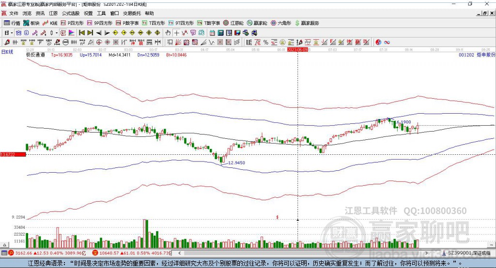Open the 窗口 menu

tap(114, 13)
